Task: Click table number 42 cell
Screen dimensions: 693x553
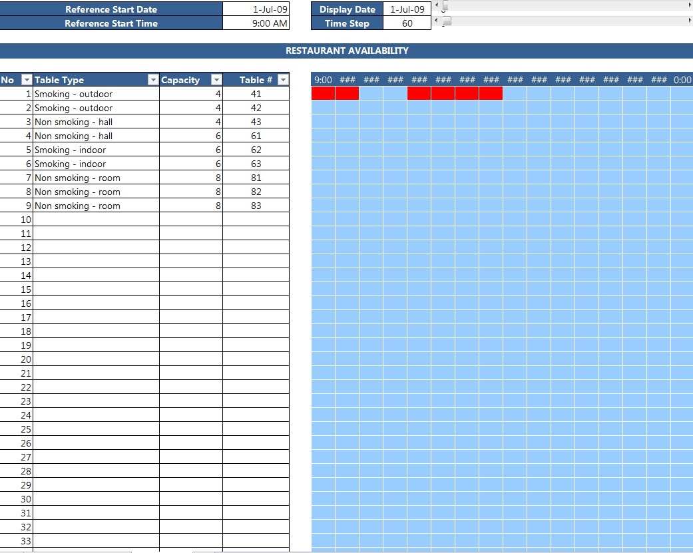Action: point(256,108)
